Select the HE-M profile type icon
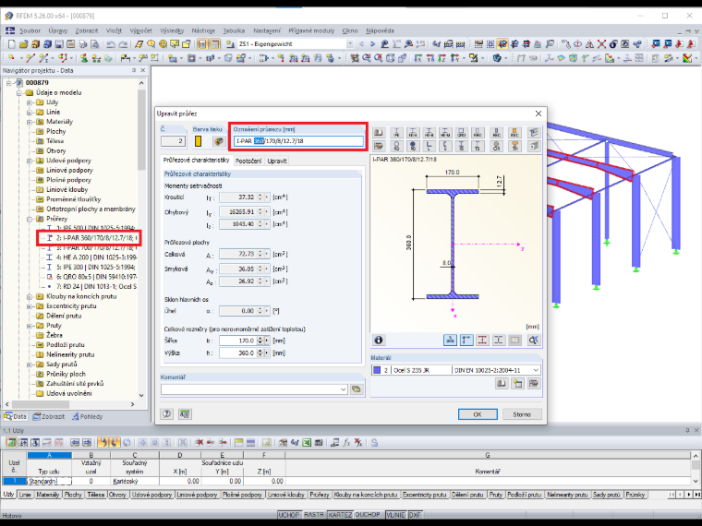Screen dimensions: 702x526 point(445,132)
